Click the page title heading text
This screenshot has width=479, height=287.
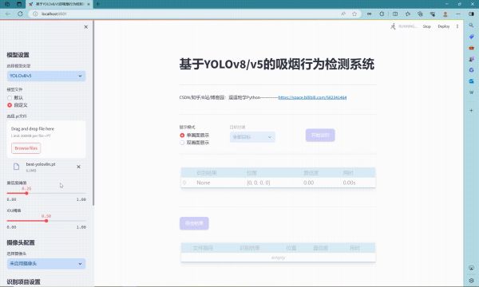[x=277, y=65]
